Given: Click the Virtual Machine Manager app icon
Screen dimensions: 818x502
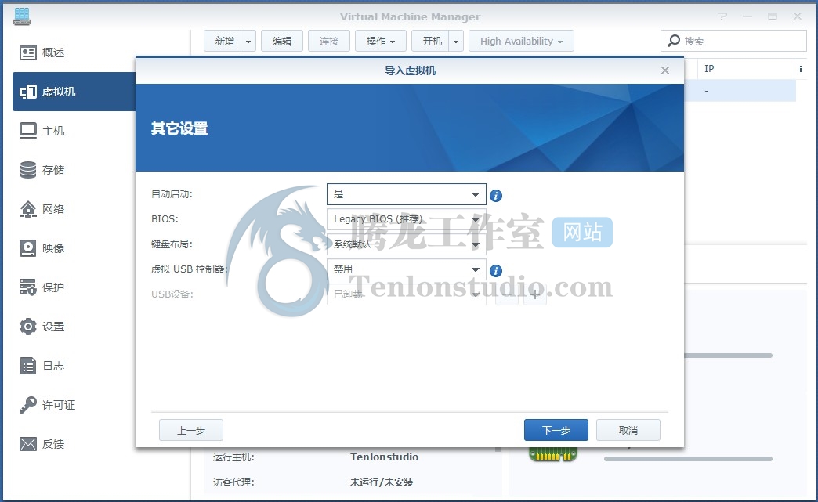Looking at the screenshot, I should tap(22, 16).
